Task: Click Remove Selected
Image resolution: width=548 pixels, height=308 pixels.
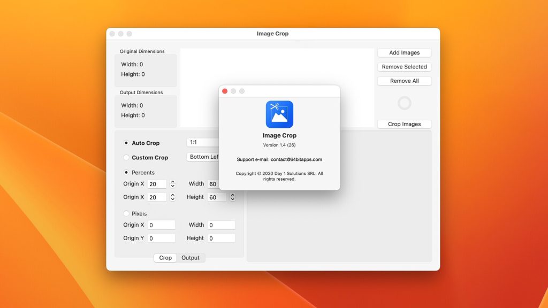Action: coord(404,67)
